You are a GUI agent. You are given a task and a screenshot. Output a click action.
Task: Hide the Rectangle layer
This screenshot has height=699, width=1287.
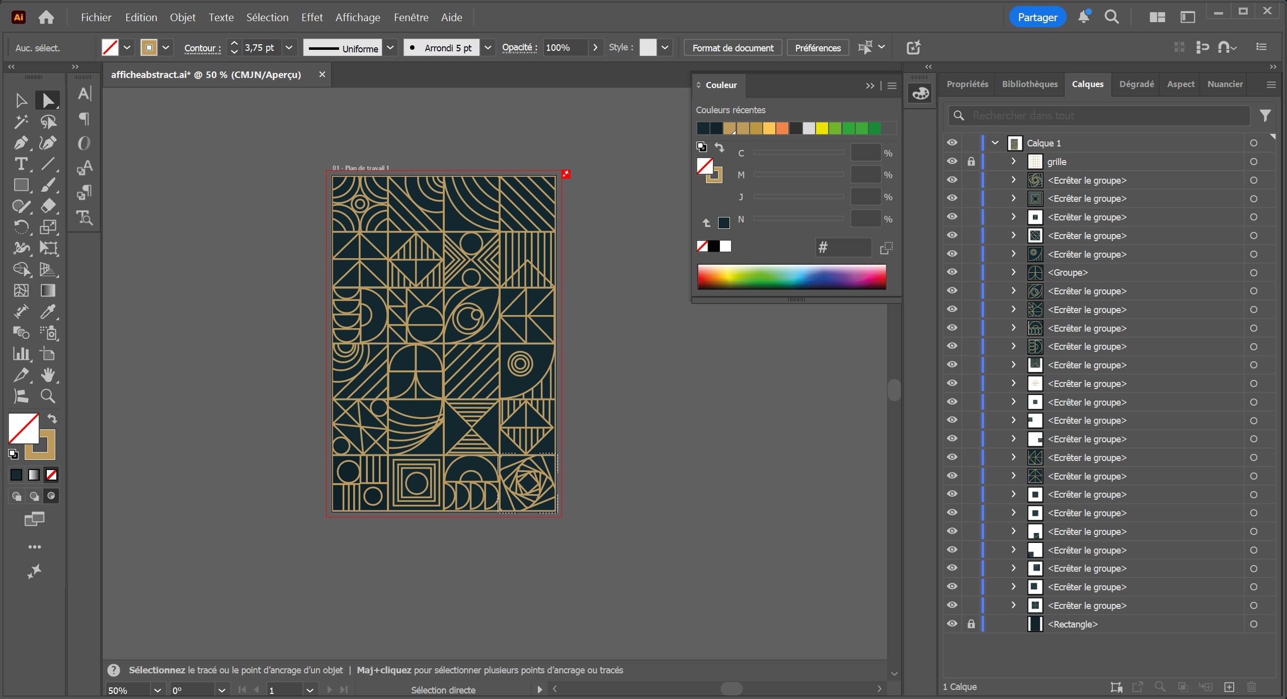(x=952, y=624)
